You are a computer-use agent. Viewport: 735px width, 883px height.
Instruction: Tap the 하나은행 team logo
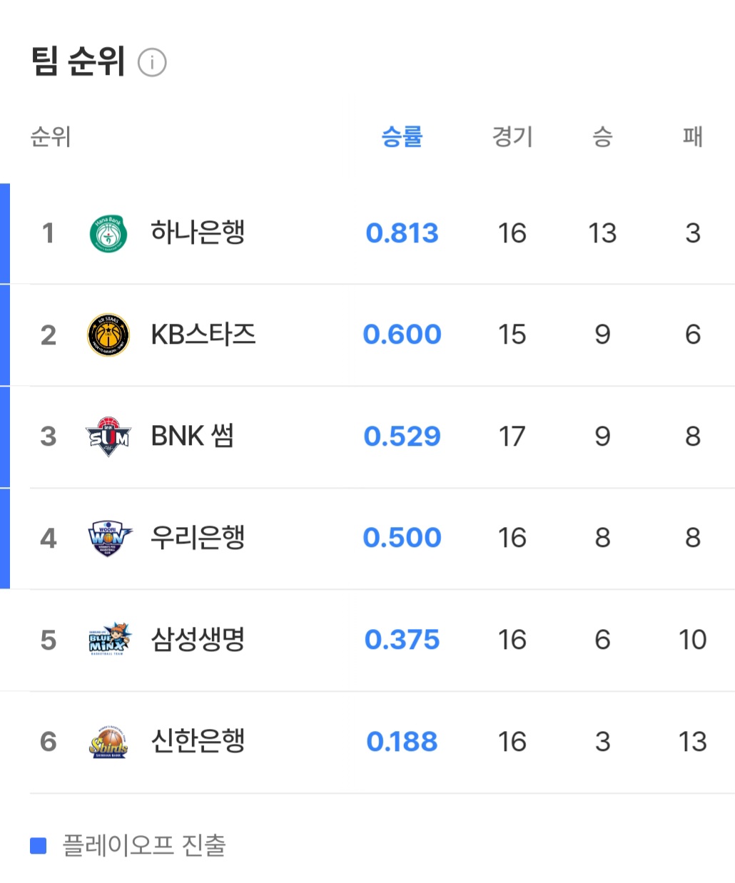click(108, 233)
